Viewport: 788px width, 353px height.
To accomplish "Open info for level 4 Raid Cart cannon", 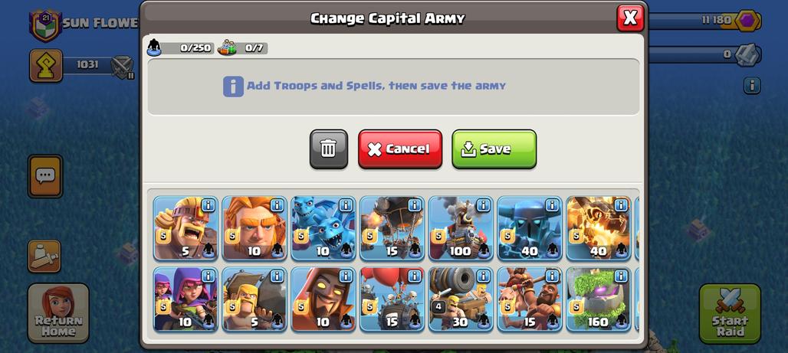I will coord(483,276).
